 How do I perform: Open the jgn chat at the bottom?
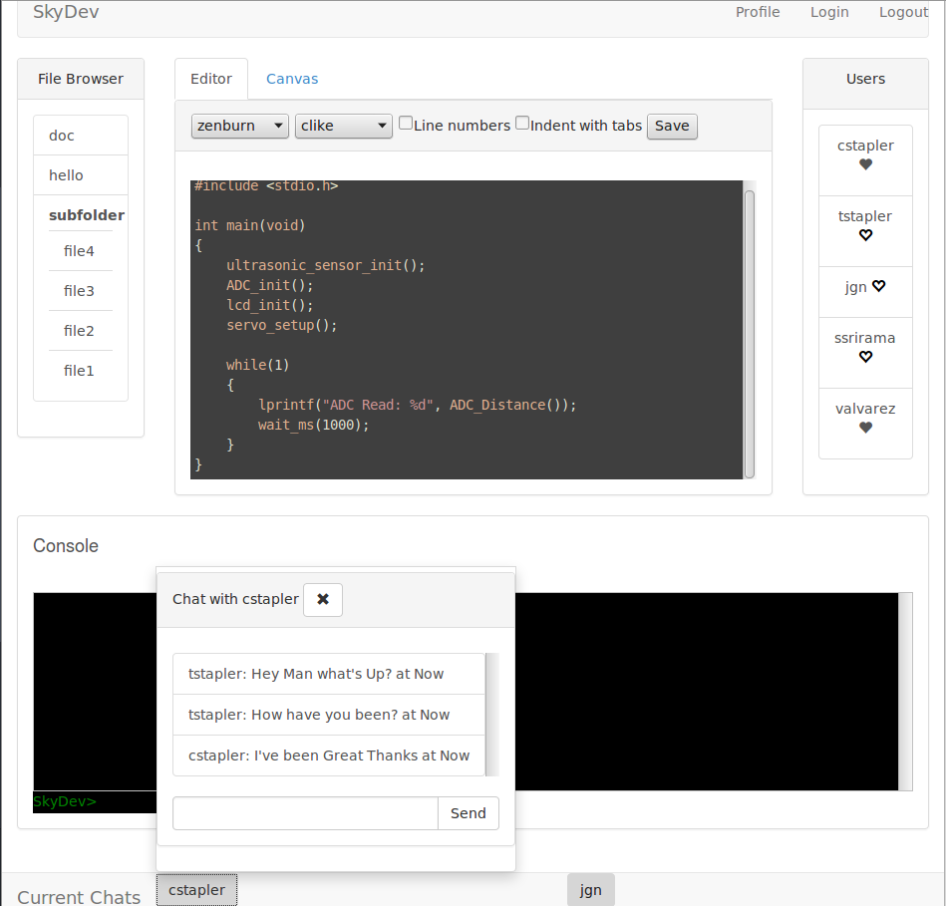pos(591,890)
